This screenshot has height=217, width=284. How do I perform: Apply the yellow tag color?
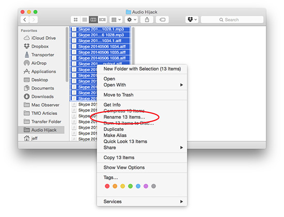click(122, 186)
